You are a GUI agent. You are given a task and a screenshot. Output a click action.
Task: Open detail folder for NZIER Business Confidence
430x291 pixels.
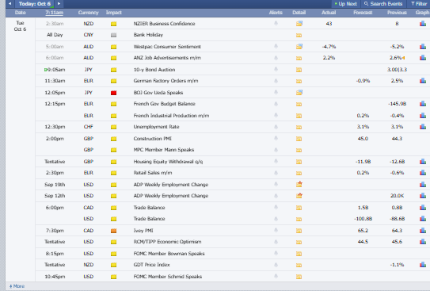299,23
